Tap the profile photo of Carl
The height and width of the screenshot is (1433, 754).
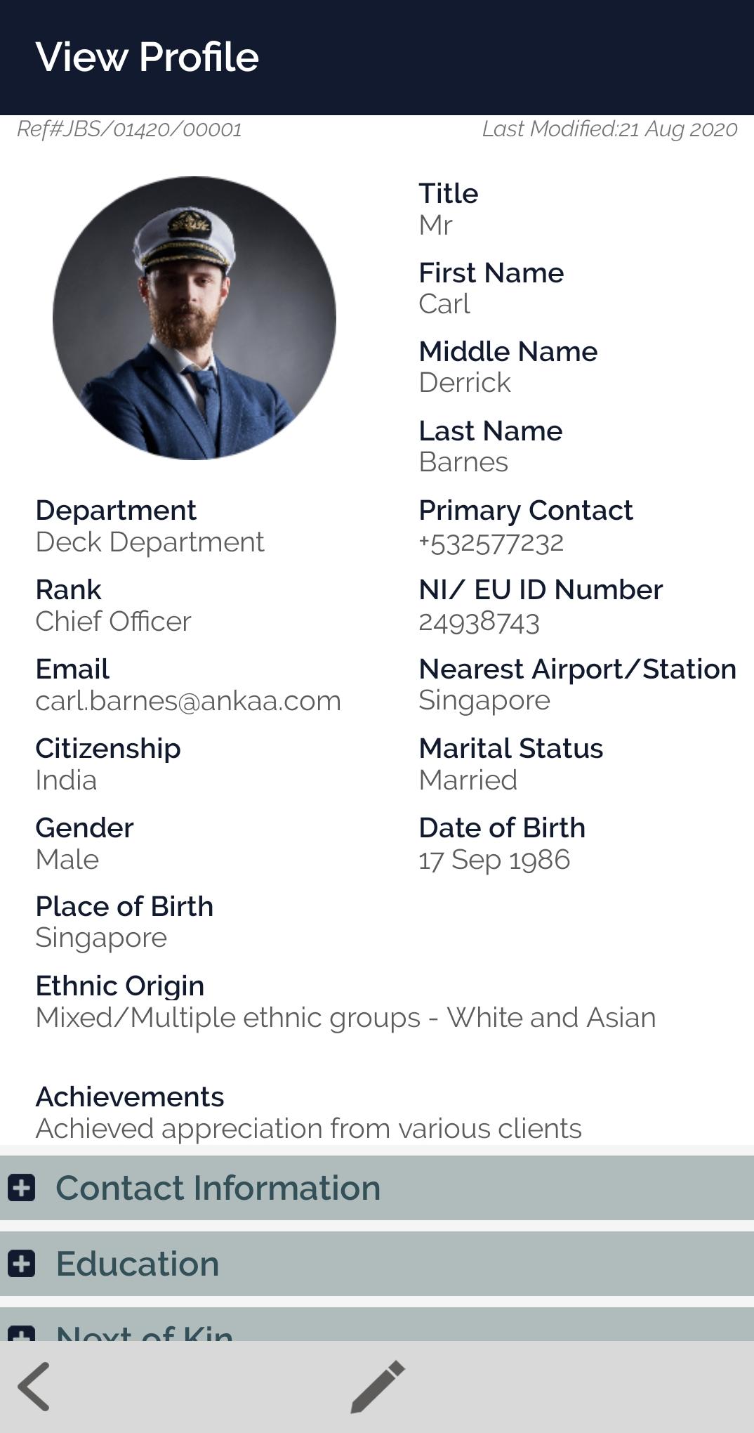click(x=194, y=318)
